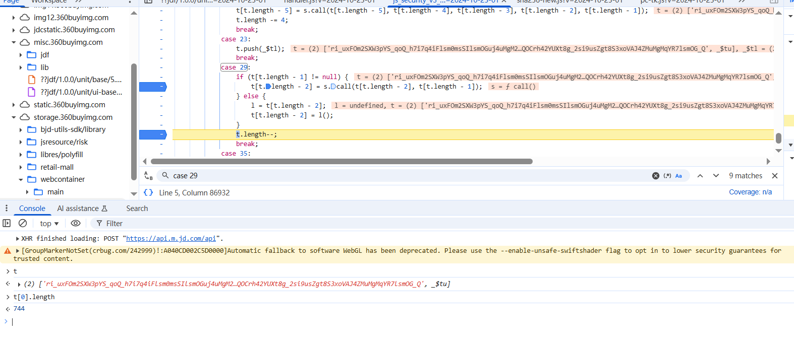Click the 't[0].length' console entry

(x=34, y=297)
